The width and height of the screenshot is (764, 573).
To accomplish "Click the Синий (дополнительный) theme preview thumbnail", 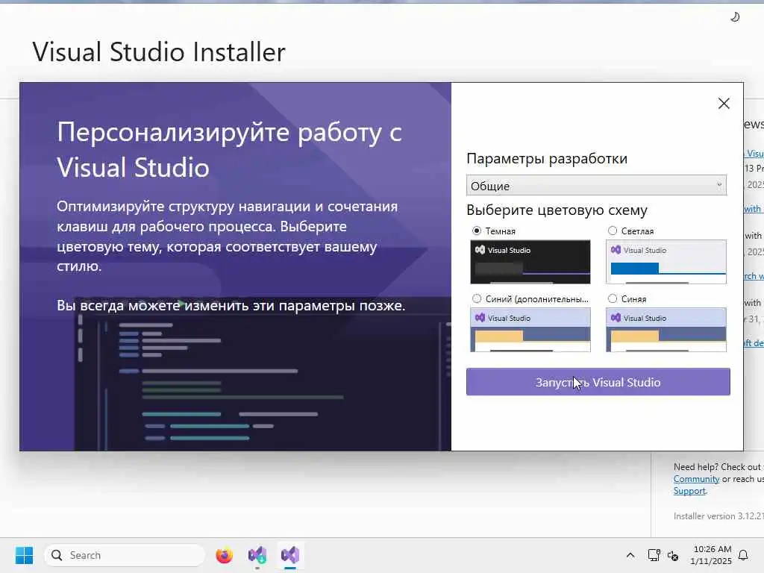I will (x=530, y=329).
